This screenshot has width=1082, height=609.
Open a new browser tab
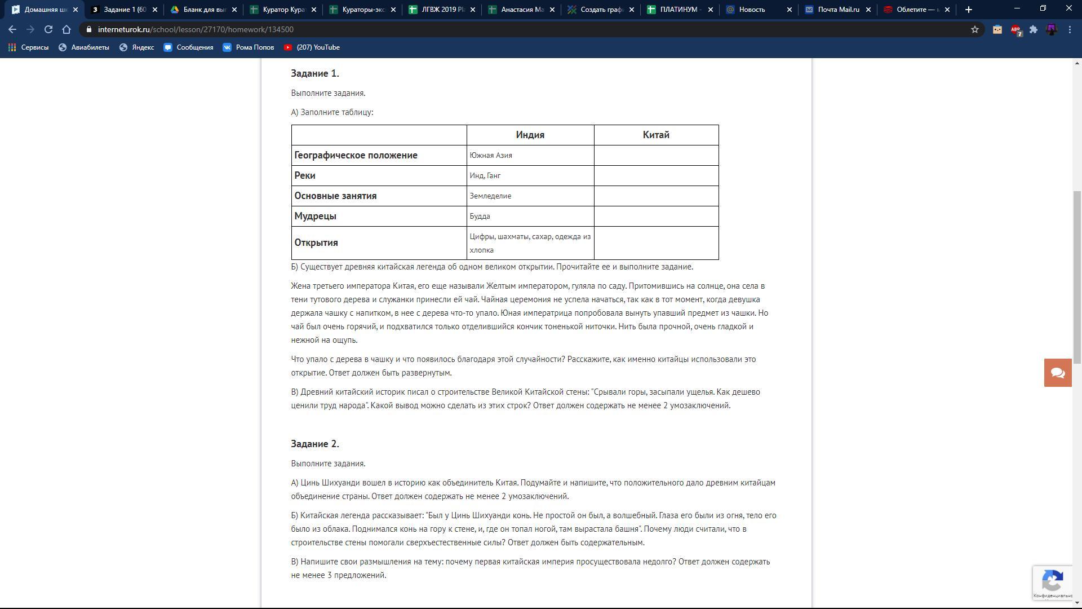(x=969, y=10)
